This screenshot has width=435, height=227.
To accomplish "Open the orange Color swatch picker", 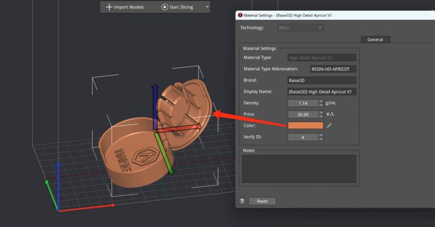I will [x=305, y=126].
